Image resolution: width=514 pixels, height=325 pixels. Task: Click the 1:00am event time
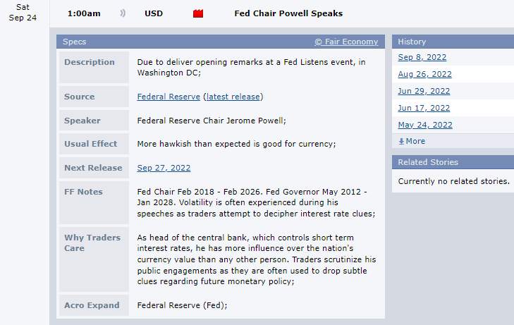tap(84, 13)
